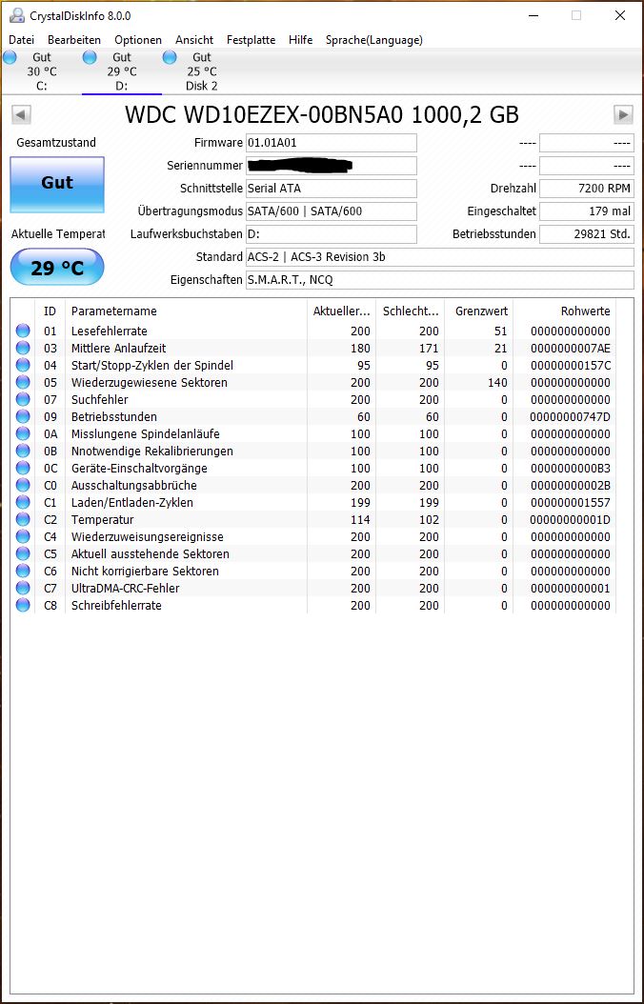Click the Standard field ACS-2 | ACS-3

tap(440, 257)
